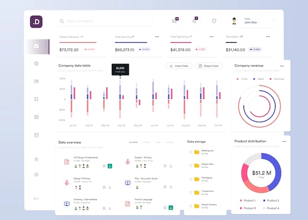308x220 pixels.
Task: Tick the Debugging folder checkbox
Action: pos(190,179)
